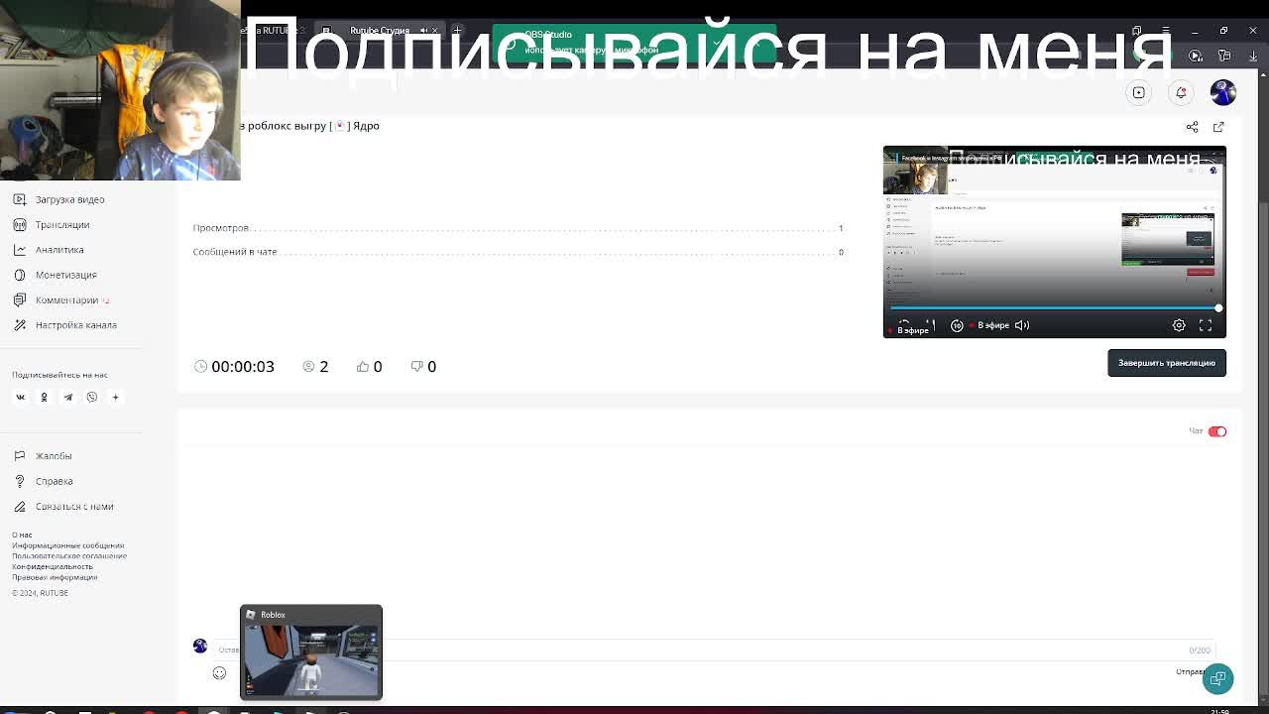Click the В эфире live indicator
The image size is (1269, 714).
coord(990,325)
